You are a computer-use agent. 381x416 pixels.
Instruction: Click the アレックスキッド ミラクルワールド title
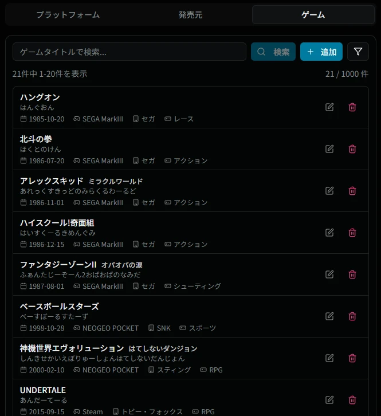tap(81, 181)
